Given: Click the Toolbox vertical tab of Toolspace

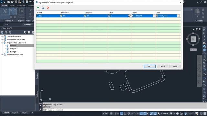Looking at the screenshot, I should [x=37, y=94].
